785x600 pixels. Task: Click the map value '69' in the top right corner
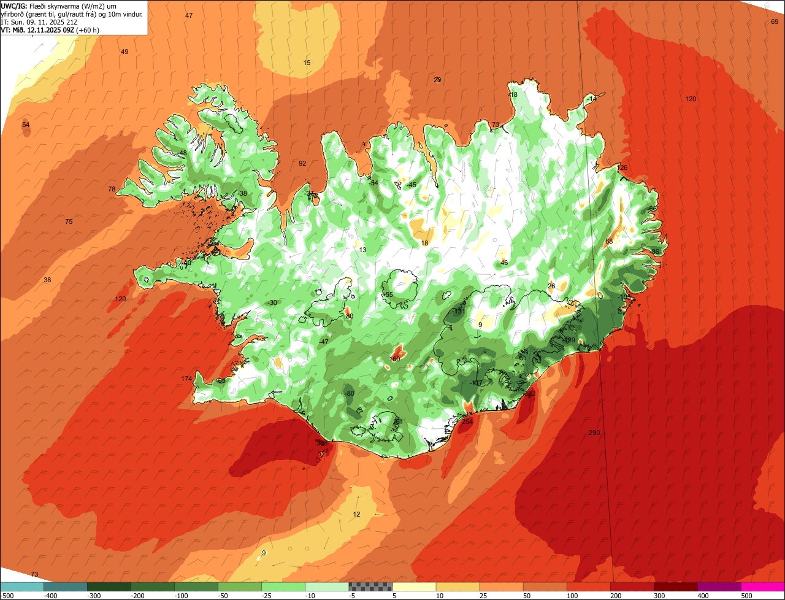tap(775, 21)
